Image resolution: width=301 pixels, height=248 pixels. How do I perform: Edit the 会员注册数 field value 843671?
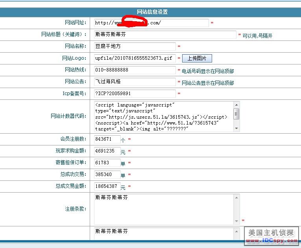click(x=107, y=139)
